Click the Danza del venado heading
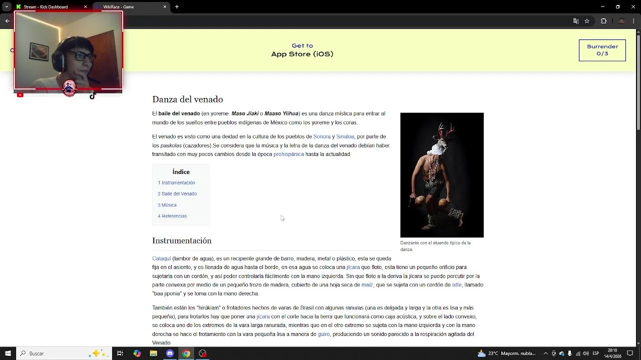The height and width of the screenshot is (360, 641). coord(187,99)
